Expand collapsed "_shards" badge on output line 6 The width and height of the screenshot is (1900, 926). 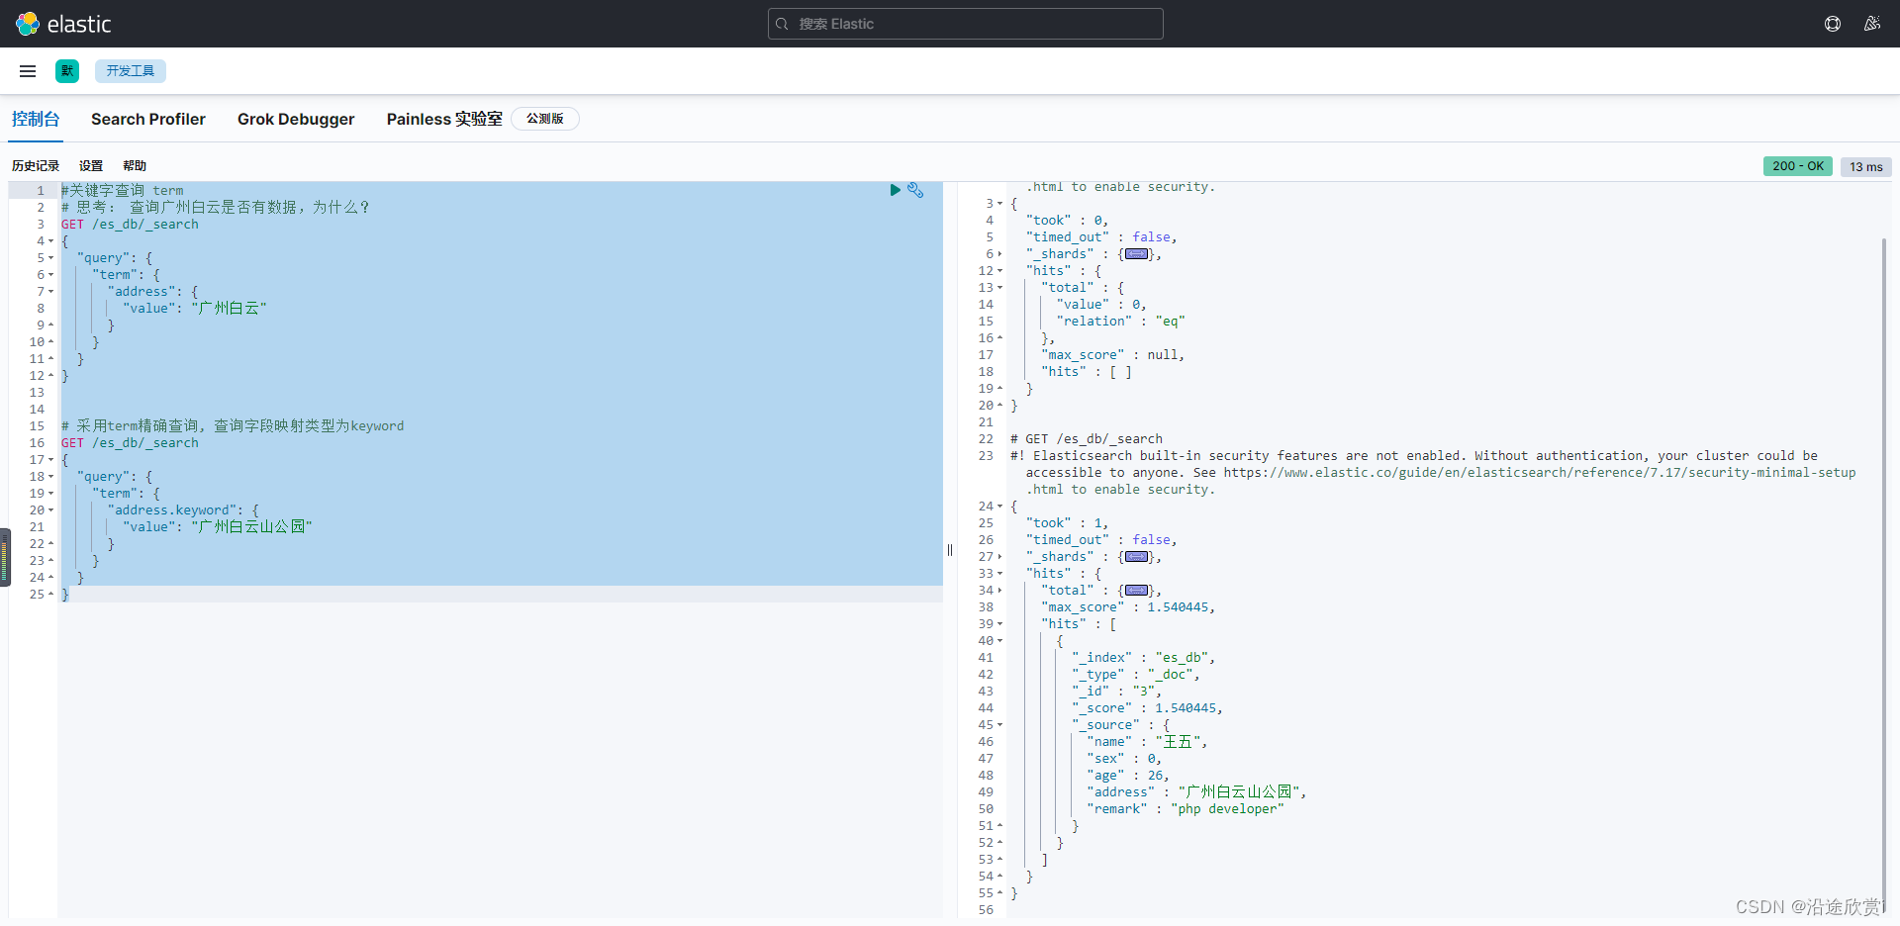click(x=1137, y=254)
